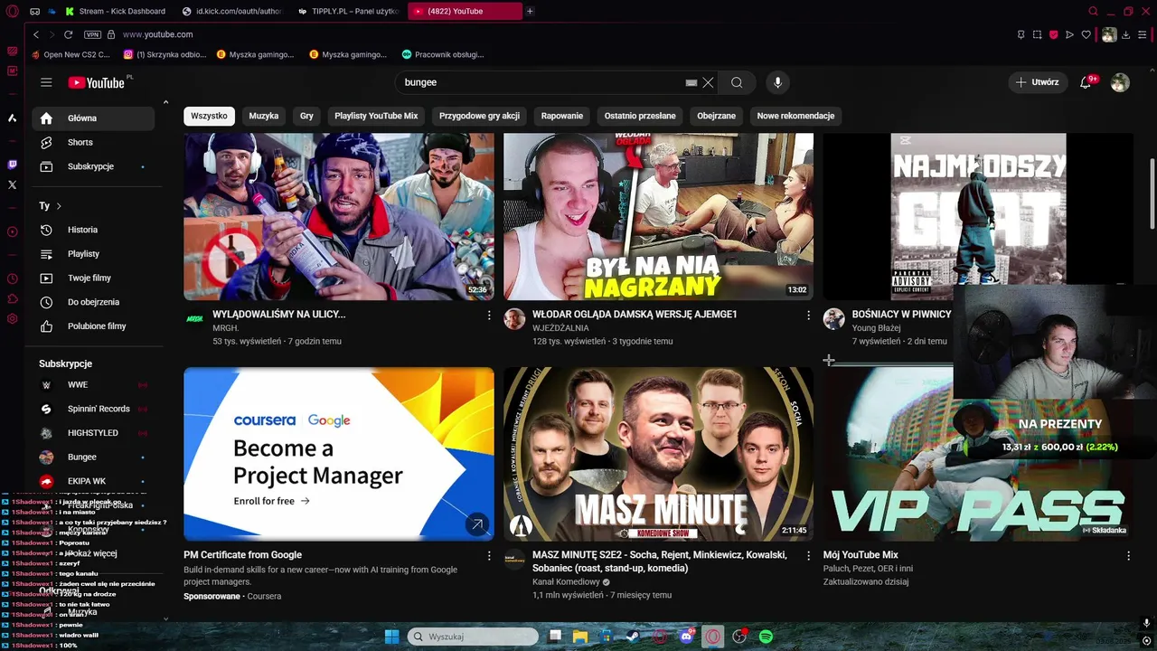Viewport: 1157px width, 651px height.
Task: Go back in browser
Action: point(36,34)
